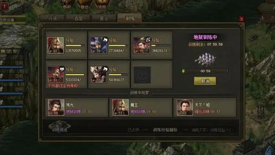The image size is (275, 155).
Task: Switch to the 宴会 tab
Action: pyautogui.click(x=104, y=18)
